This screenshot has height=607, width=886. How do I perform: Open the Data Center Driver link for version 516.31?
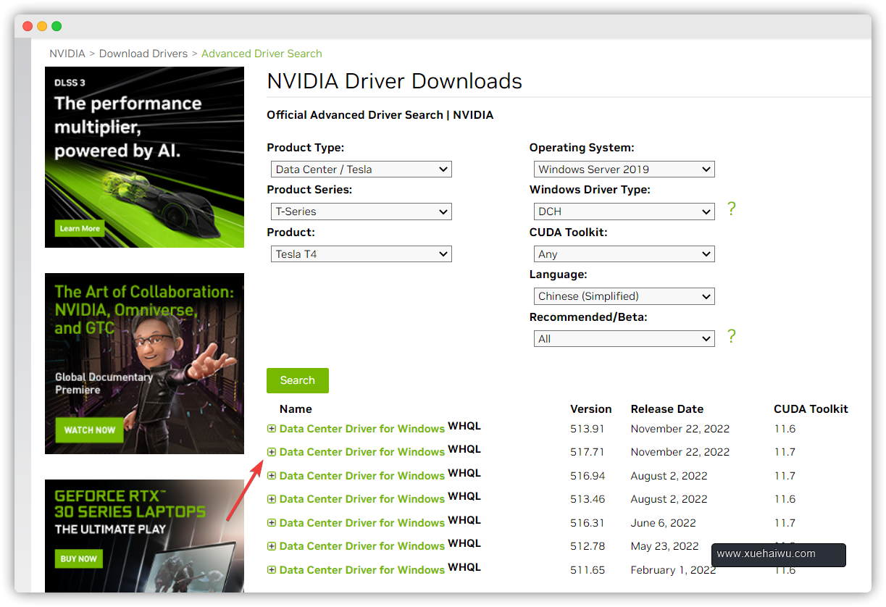click(362, 523)
